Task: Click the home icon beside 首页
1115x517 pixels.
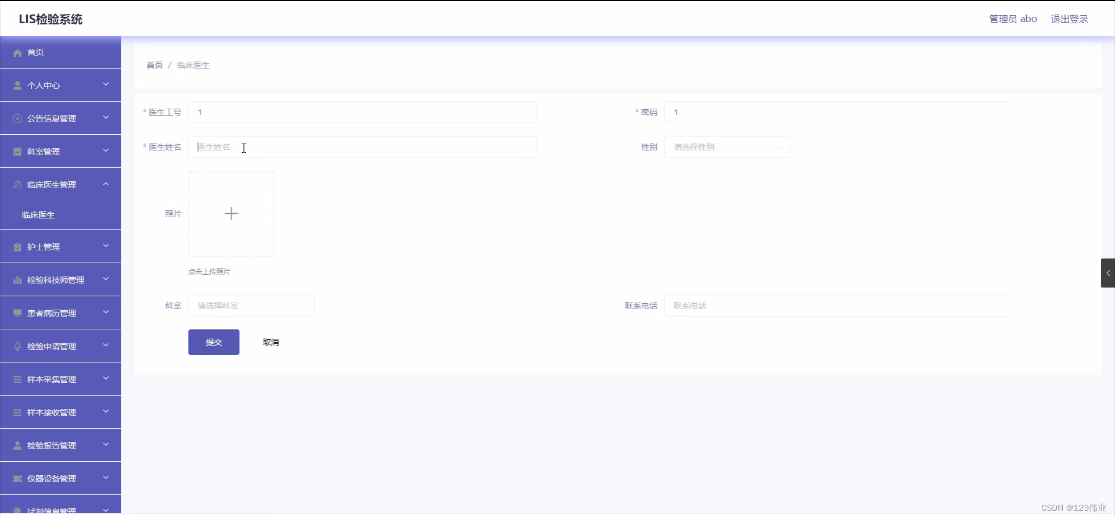Action: [x=17, y=53]
